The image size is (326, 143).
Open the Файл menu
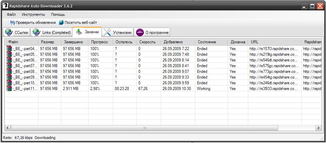(x=11, y=15)
